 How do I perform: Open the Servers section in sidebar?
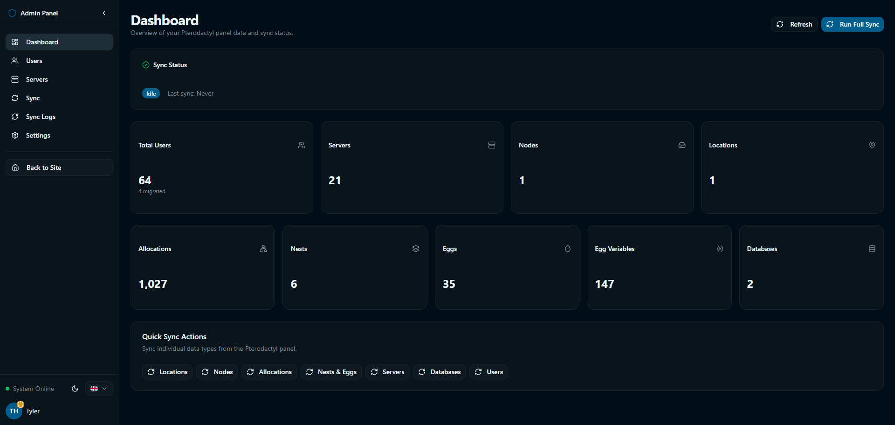click(59, 79)
